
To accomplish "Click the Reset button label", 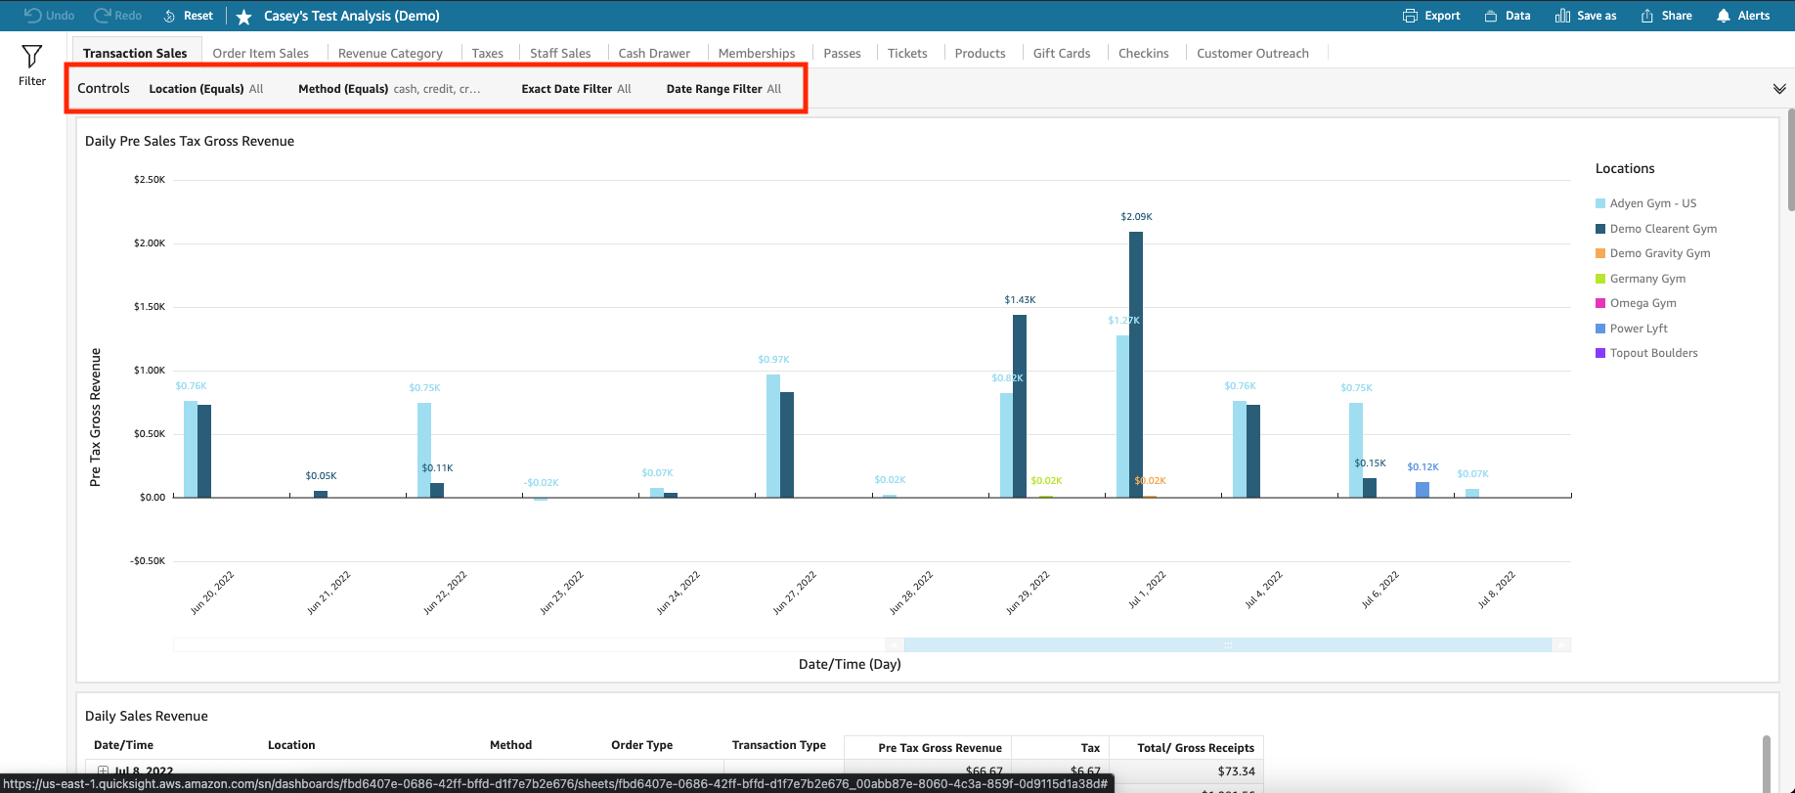I will 198,16.
